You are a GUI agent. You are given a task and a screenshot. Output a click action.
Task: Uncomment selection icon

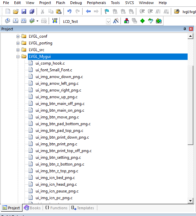(x=166, y=11)
